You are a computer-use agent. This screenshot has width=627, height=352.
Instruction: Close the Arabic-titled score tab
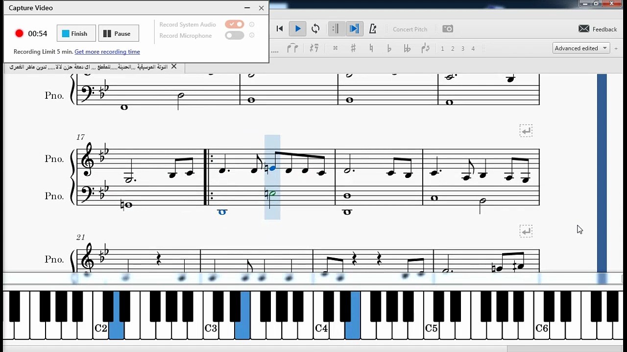tap(173, 66)
